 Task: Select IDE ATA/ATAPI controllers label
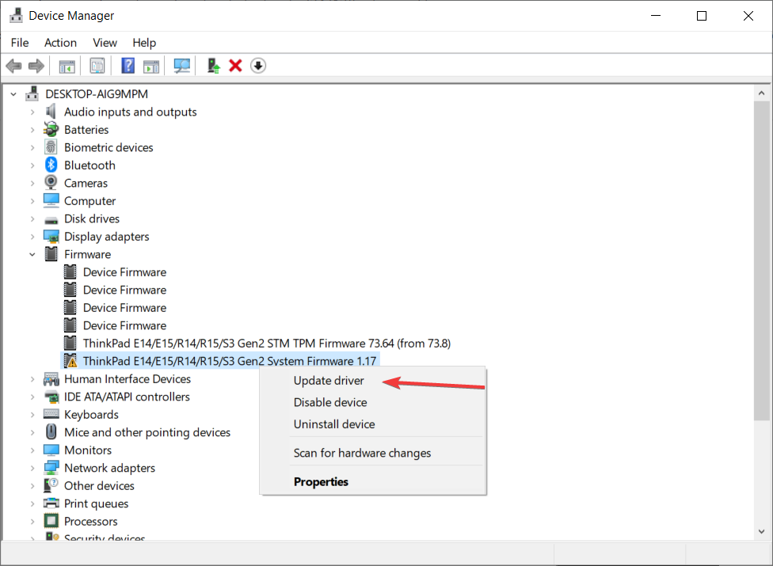click(127, 397)
